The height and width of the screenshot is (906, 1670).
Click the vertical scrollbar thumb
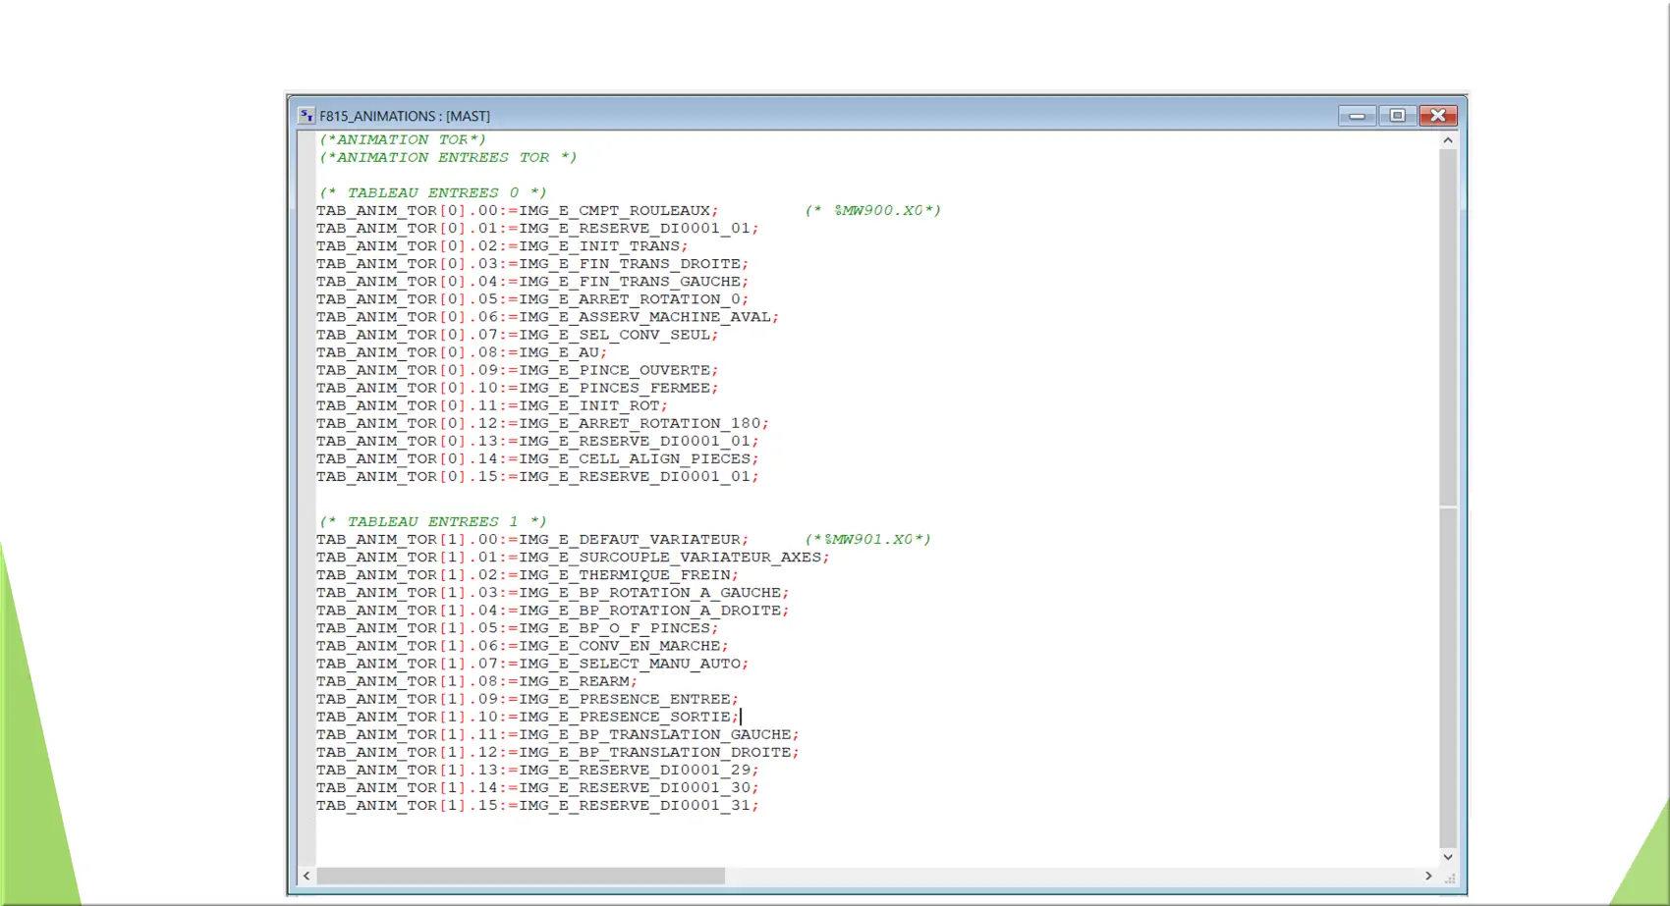tap(1448, 328)
